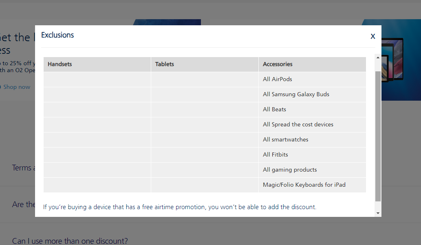421x245 pixels.
Task: Click the All Beats entry
Action: [x=274, y=110]
